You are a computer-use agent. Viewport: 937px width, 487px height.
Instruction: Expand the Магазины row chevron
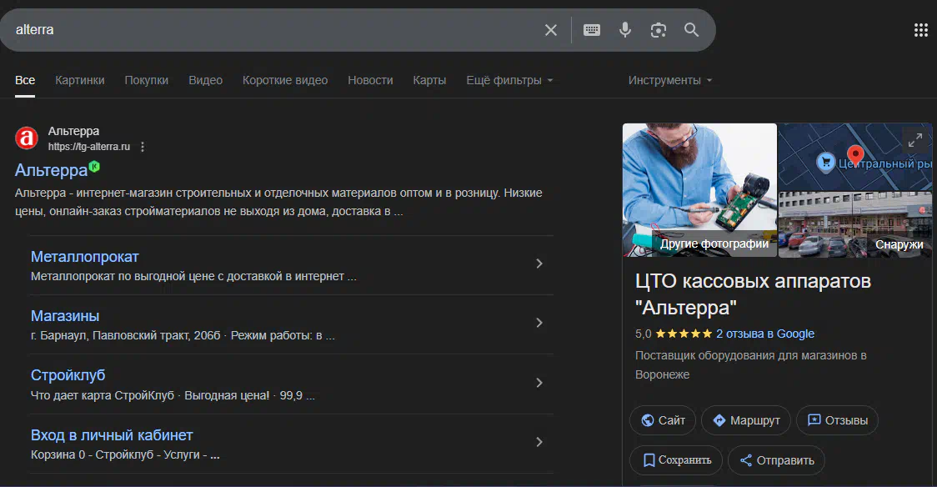[x=539, y=323]
